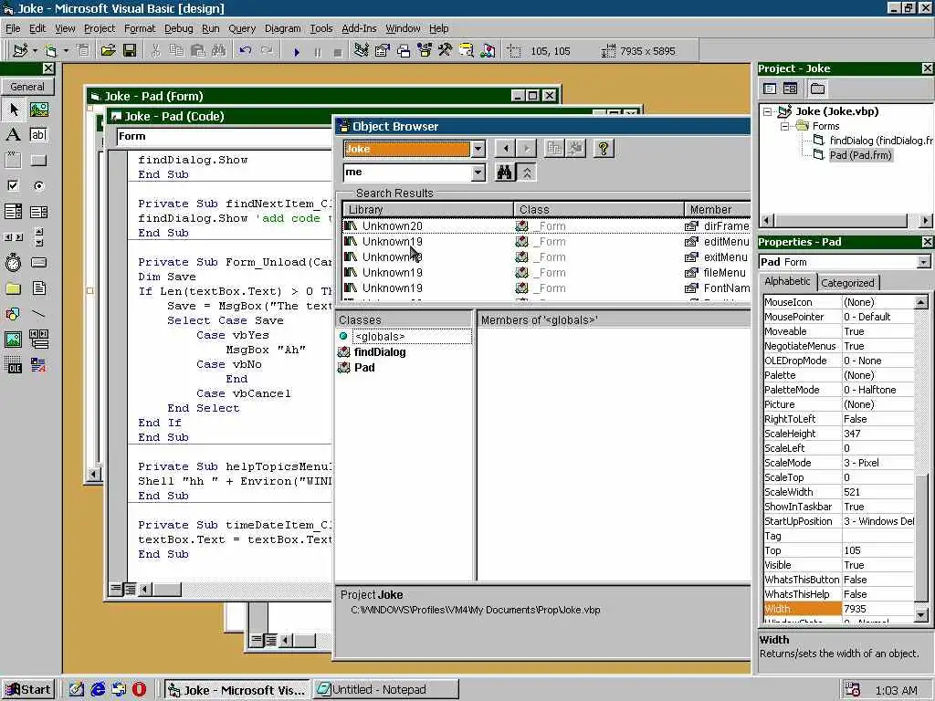The height and width of the screenshot is (701, 935).
Task: Click the Data View Window toolbar icon
Action: tap(467, 51)
